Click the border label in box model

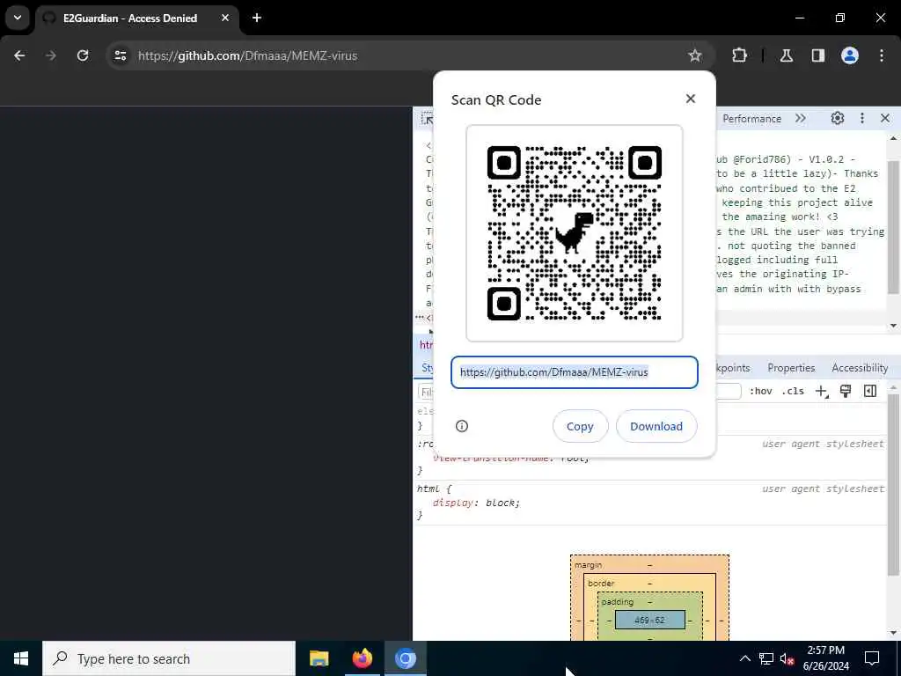pyautogui.click(x=601, y=584)
